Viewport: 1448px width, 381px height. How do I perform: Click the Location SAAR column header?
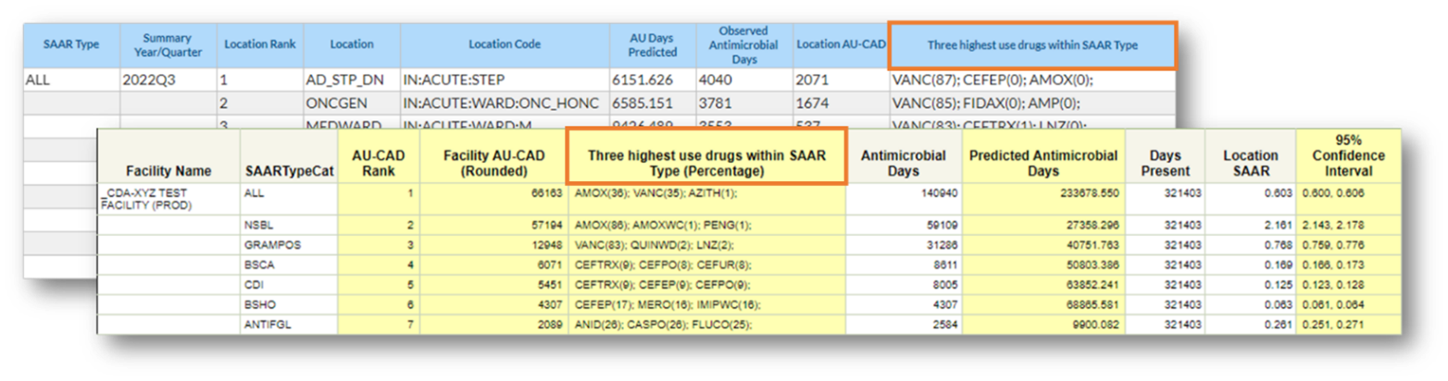[1250, 163]
